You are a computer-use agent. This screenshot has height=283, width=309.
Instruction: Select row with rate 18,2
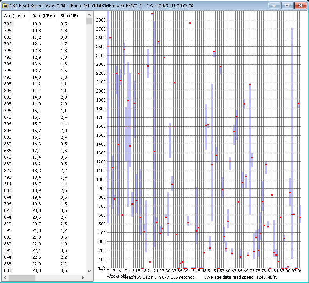coord(44,164)
